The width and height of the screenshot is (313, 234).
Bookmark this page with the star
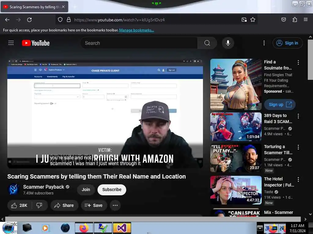[253, 20]
